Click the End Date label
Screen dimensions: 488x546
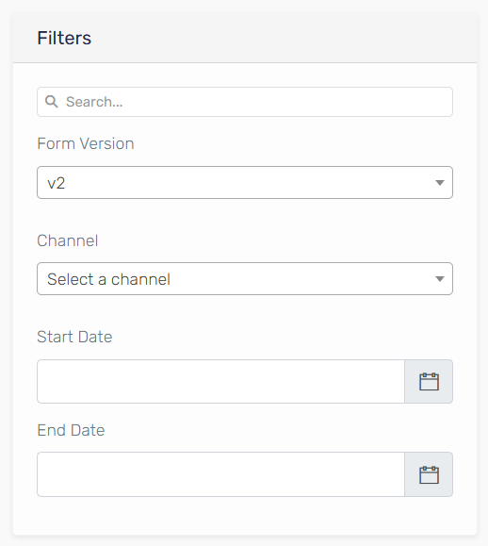pos(71,430)
